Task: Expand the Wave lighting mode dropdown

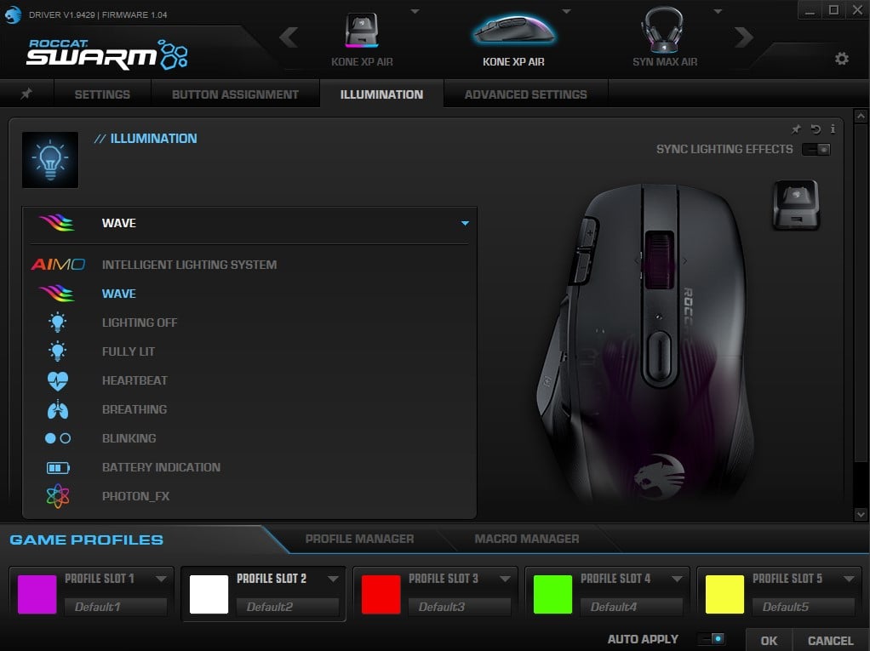Action: (x=465, y=223)
